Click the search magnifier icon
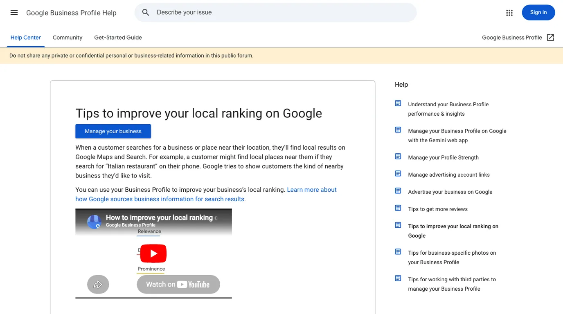The width and height of the screenshot is (563, 314). click(x=146, y=12)
